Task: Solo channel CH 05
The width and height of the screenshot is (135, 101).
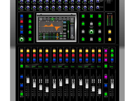Action: click(x=54, y=51)
